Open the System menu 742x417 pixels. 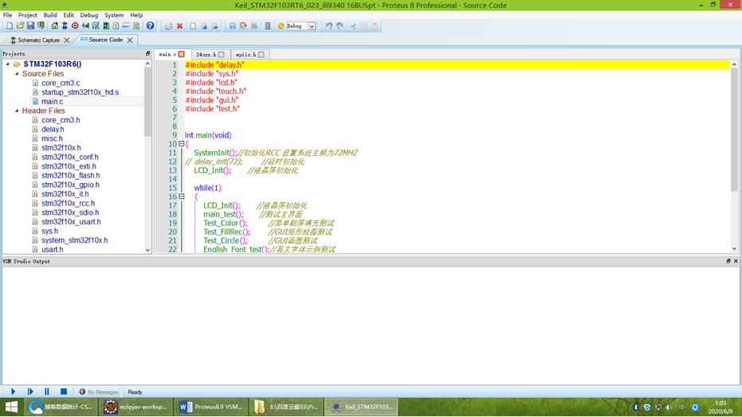(x=114, y=15)
